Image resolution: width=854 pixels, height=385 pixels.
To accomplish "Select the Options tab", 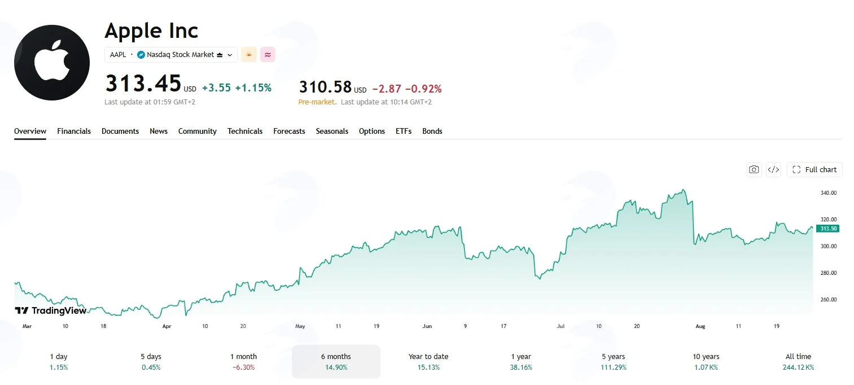I will [x=372, y=131].
